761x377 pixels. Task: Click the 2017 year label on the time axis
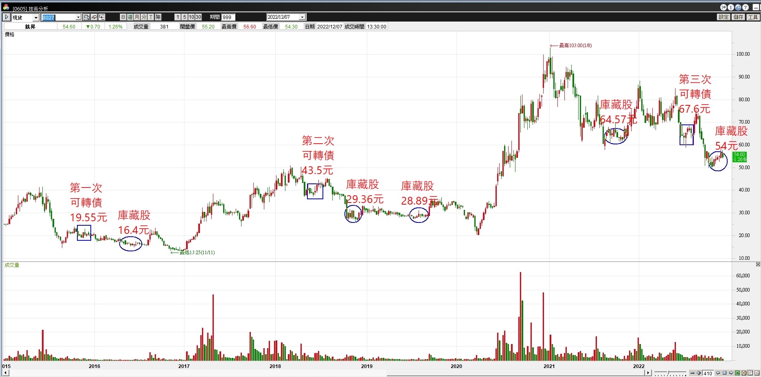pos(184,366)
